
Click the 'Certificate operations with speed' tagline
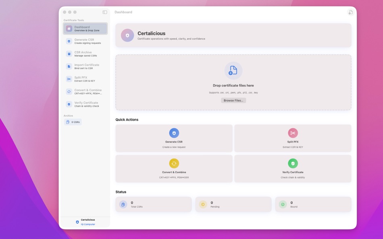click(171, 39)
